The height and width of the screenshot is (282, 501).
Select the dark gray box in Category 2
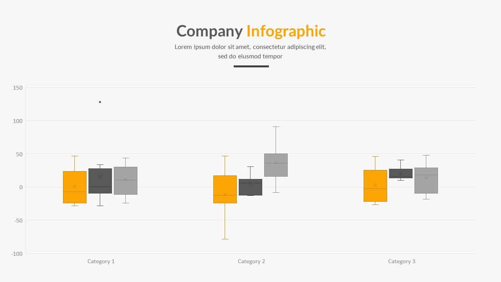point(250,187)
